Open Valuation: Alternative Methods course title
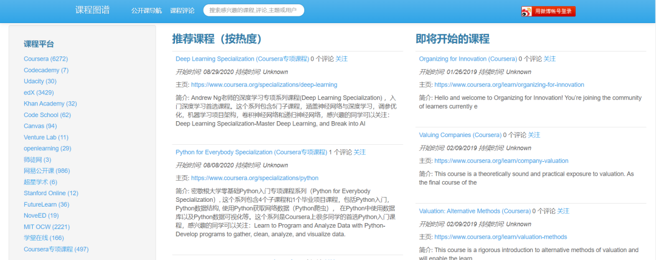The image size is (656, 260). (x=475, y=211)
